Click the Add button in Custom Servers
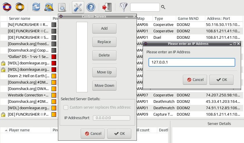Image resolution: width=244 pixels, height=143 pixels. (104, 29)
